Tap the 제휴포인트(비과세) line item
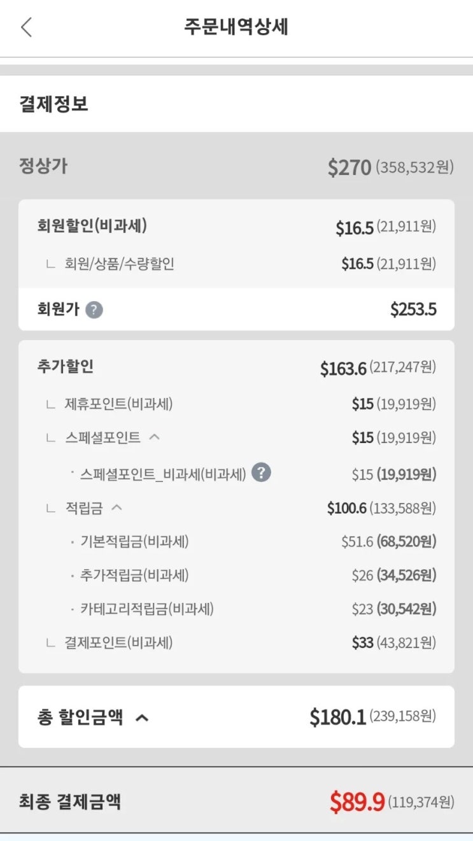Viewport: 473px width, 841px height. [118, 404]
